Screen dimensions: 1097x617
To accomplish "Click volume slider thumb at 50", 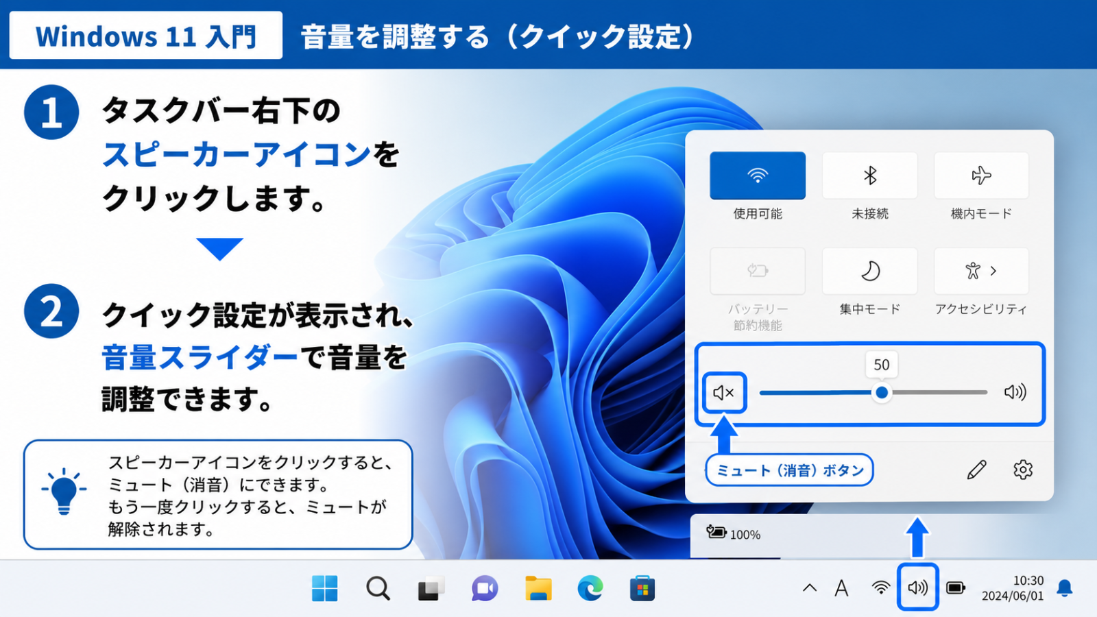I will [x=882, y=393].
